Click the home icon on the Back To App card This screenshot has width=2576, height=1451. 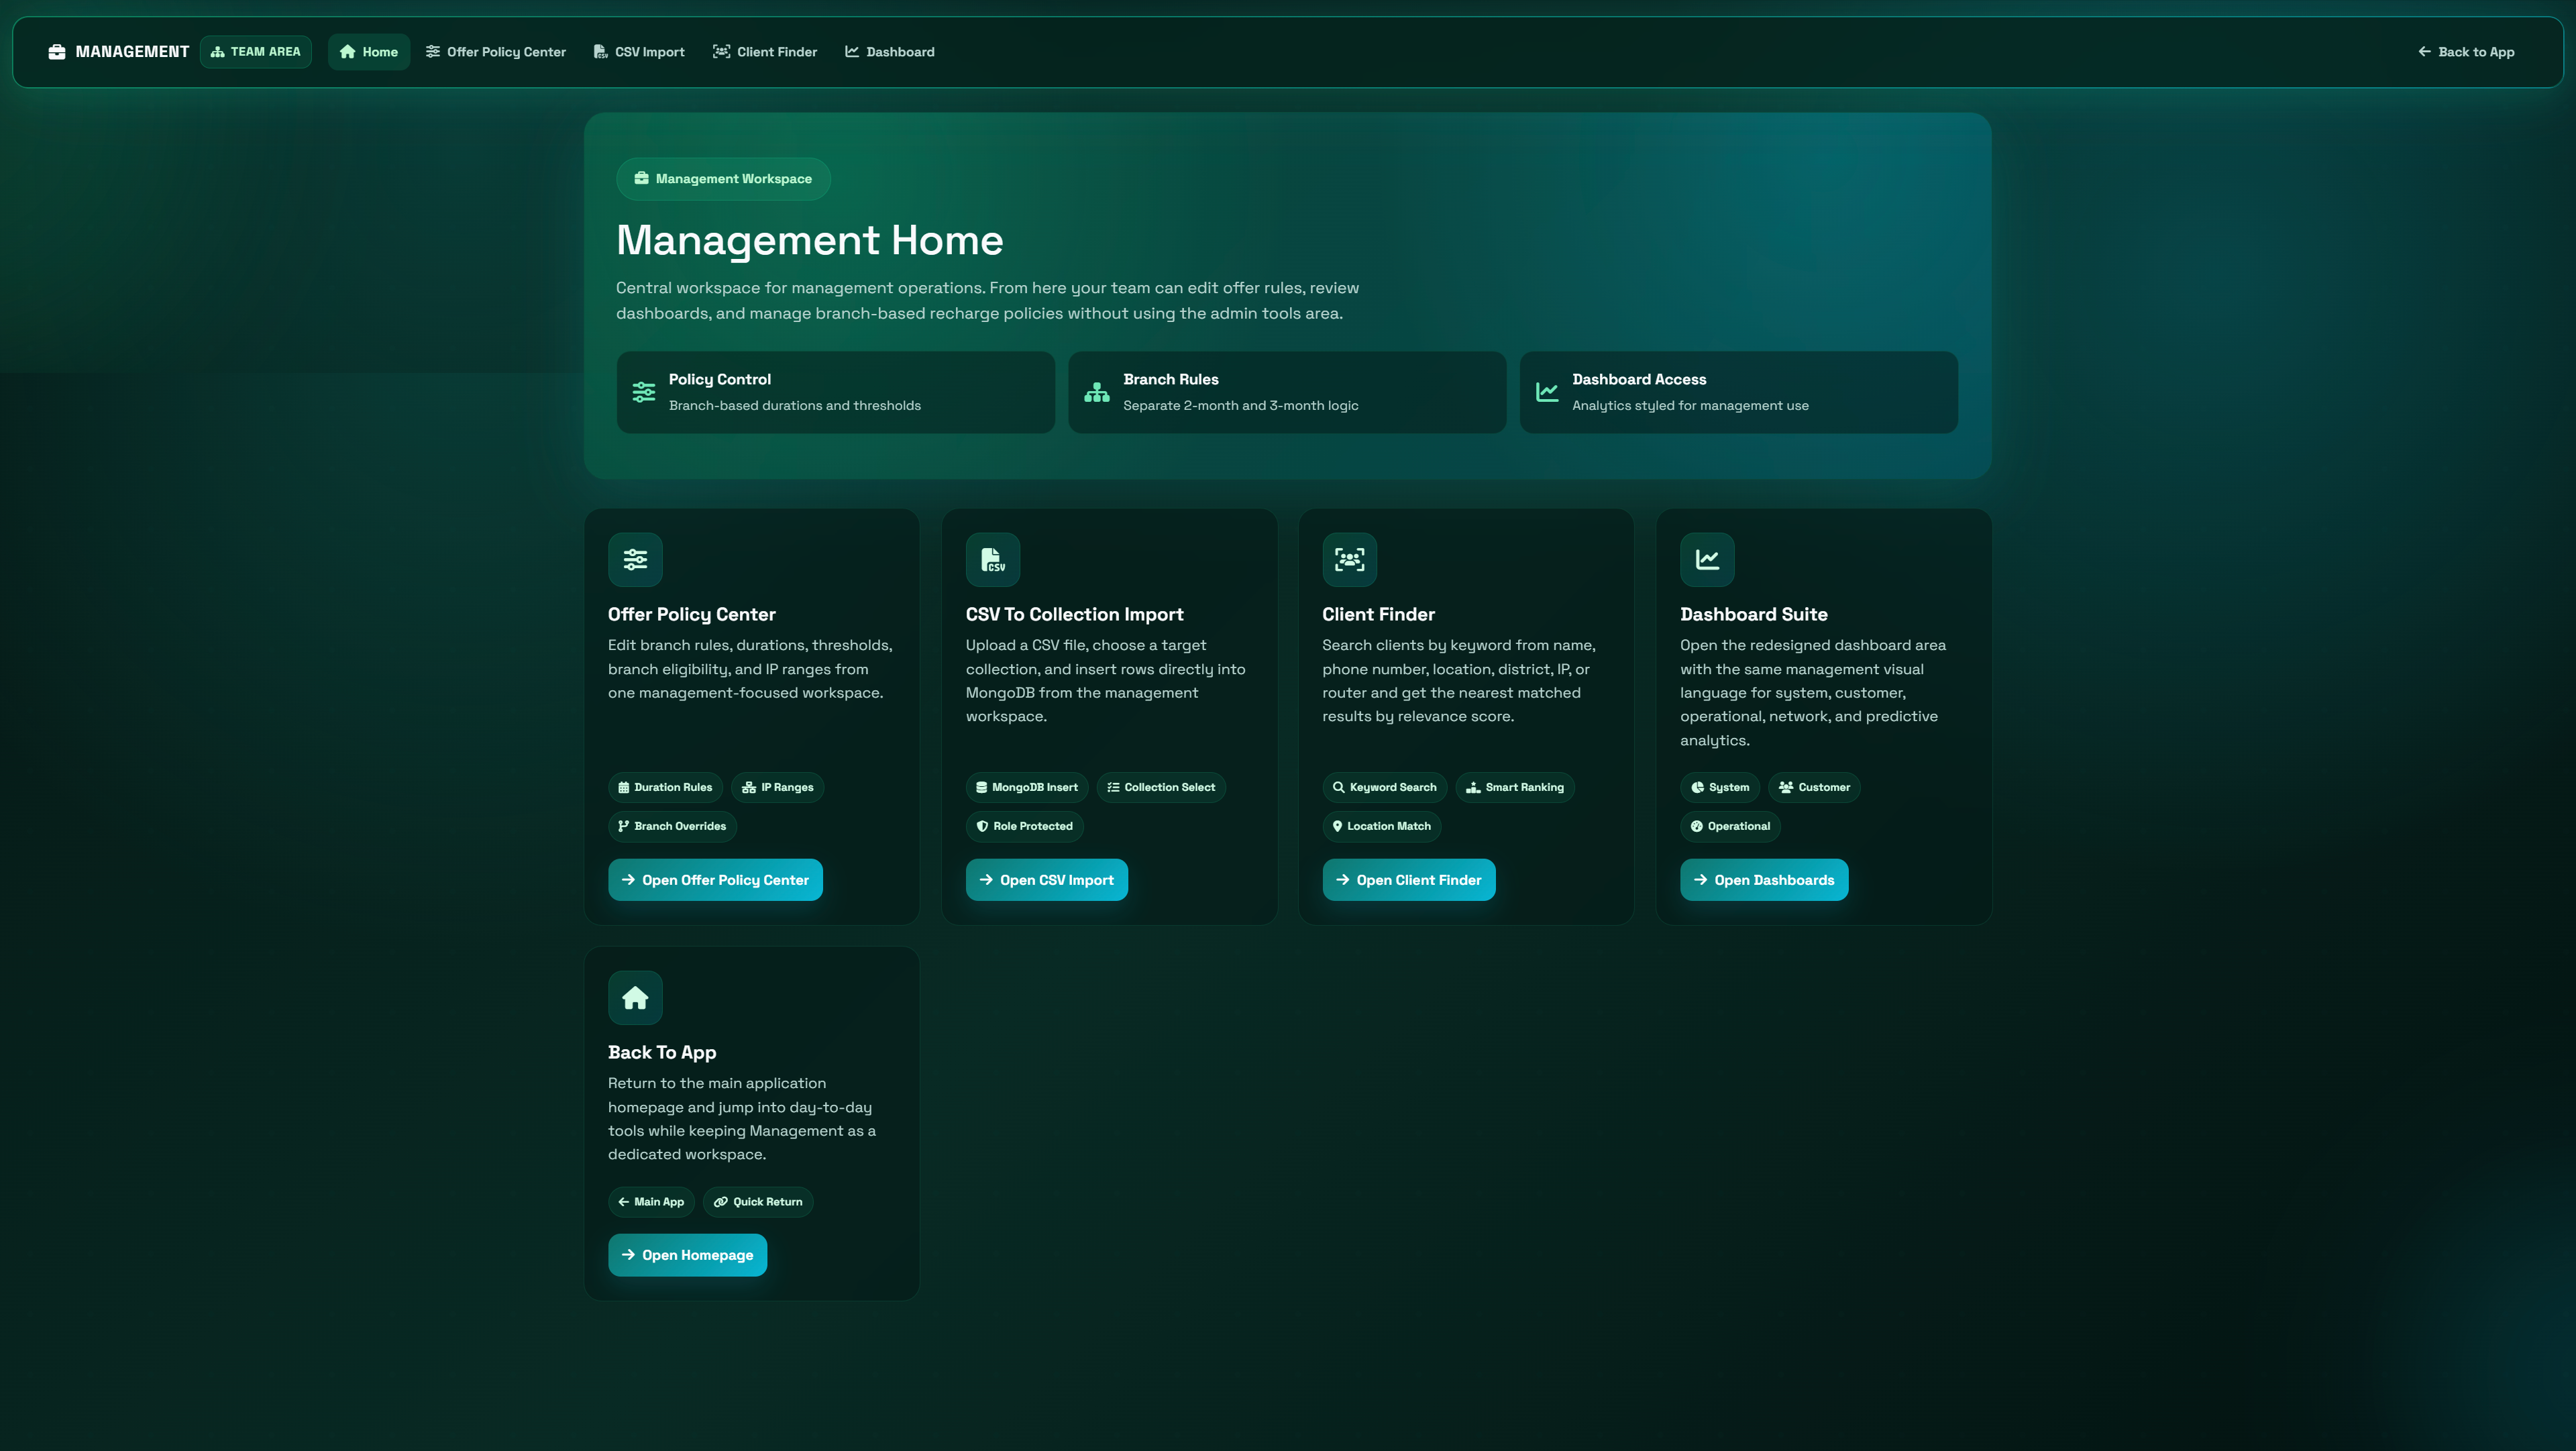(635, 997)
